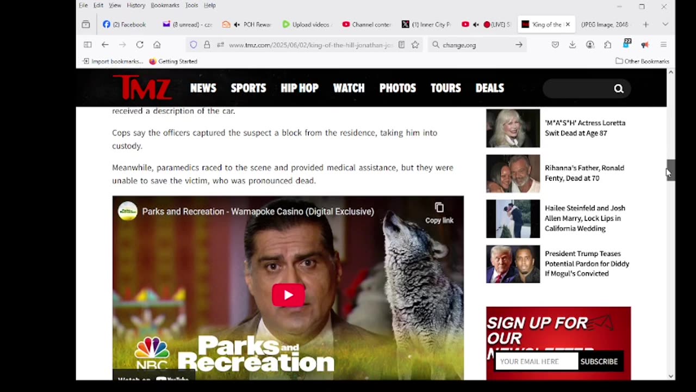Switch to the Channel content tab

(366, 24)
